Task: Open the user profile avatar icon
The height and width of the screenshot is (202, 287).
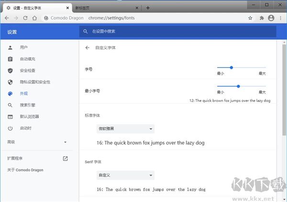Action: point(271,18)
